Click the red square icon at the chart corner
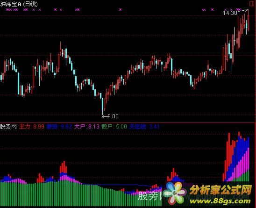Viewport: 256px width, 208px height. [x=252, y=4]
